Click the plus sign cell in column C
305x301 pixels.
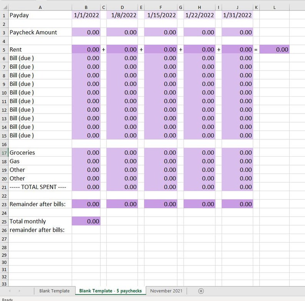coord(103,50)
